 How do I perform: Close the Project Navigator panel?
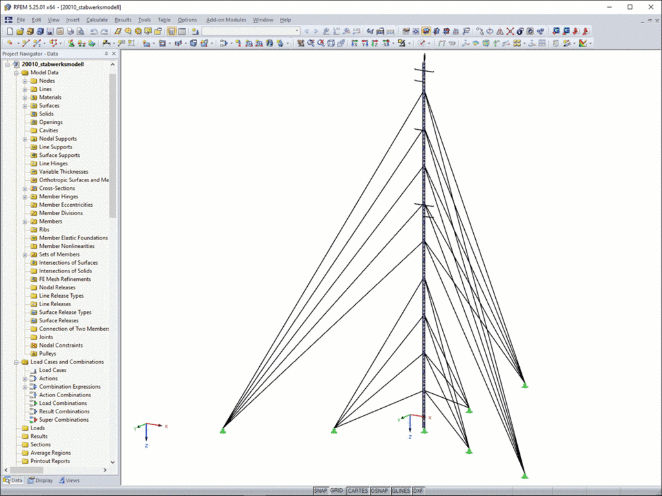point(114,54)
